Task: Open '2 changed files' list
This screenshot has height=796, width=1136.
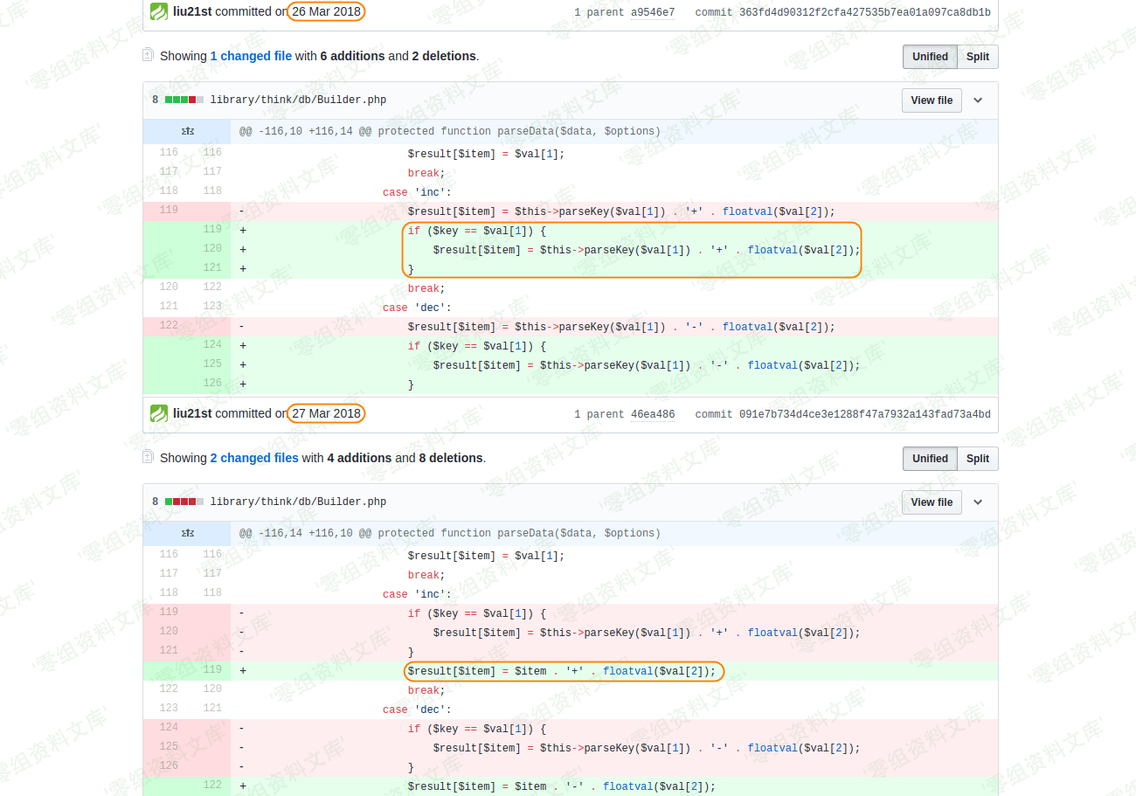Action: tap(254, 458)
